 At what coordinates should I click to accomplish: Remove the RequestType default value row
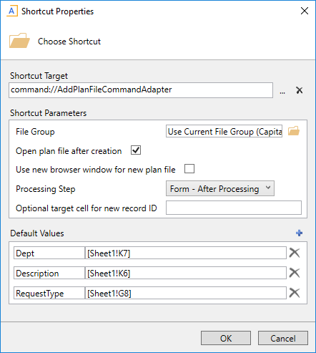(295, 293)
